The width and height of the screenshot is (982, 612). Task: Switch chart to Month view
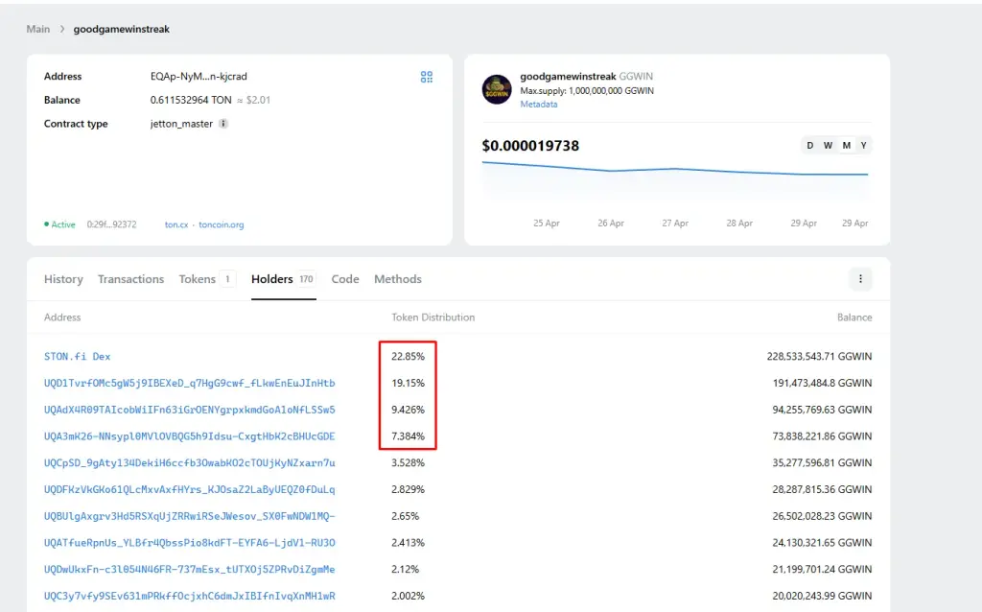click(x=846, y=146)
